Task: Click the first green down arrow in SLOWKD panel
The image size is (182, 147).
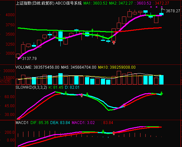Action: (x=66, y=93)
